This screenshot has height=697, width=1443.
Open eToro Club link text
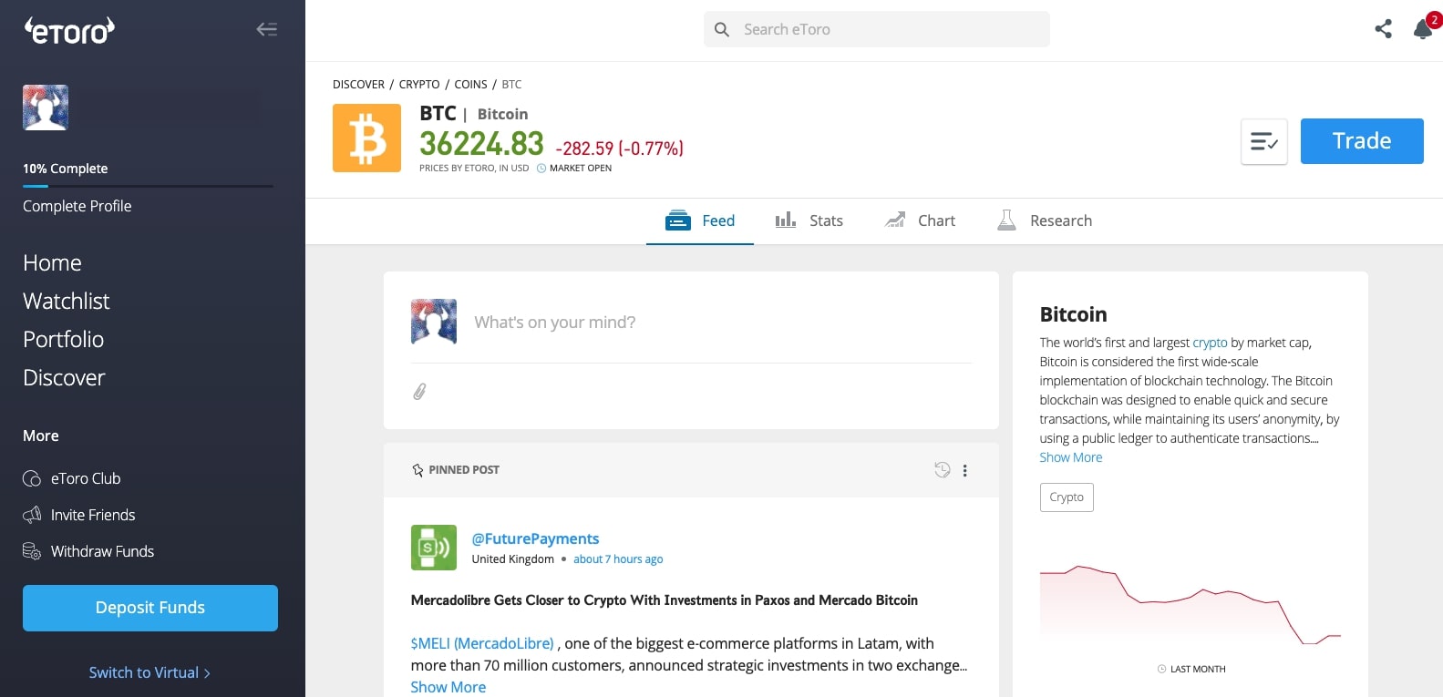[x=86, y=478]
